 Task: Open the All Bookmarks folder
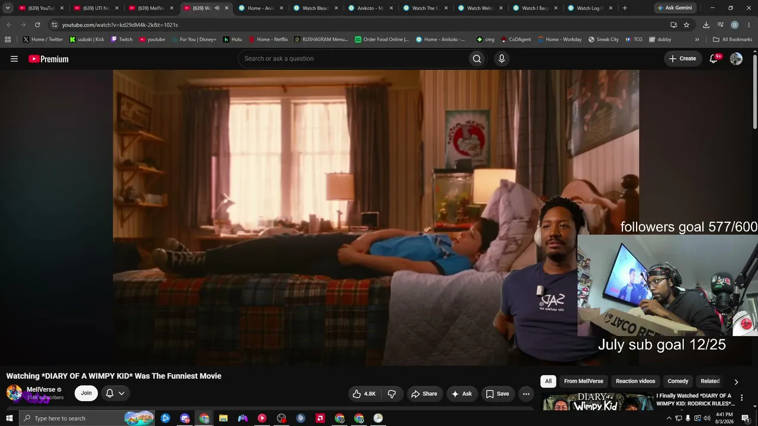[x=733, y=40]
